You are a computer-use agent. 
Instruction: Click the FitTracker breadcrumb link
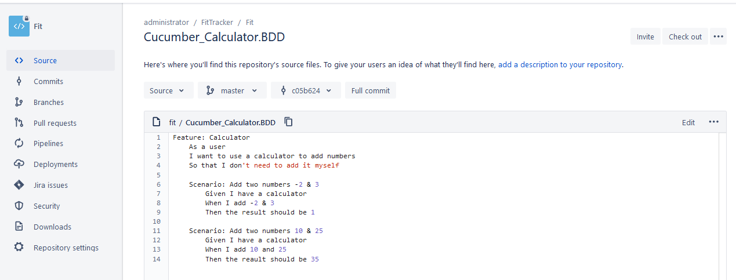tap(218, 22)
